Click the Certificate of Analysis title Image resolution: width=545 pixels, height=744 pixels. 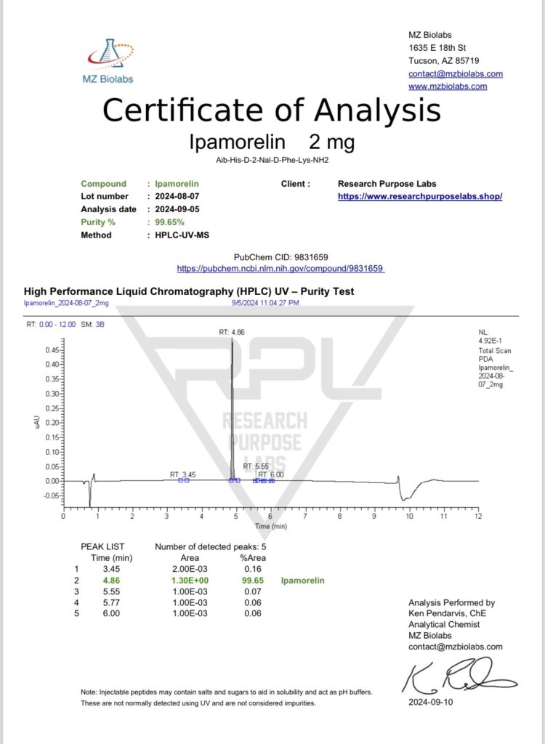tap(272, 110)
